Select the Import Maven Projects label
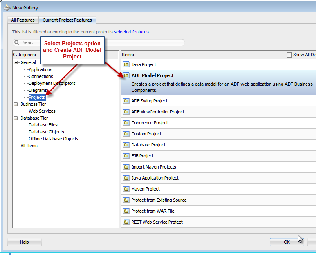Image resolution: width=316 pixels, height=255 pixels. 154,167
